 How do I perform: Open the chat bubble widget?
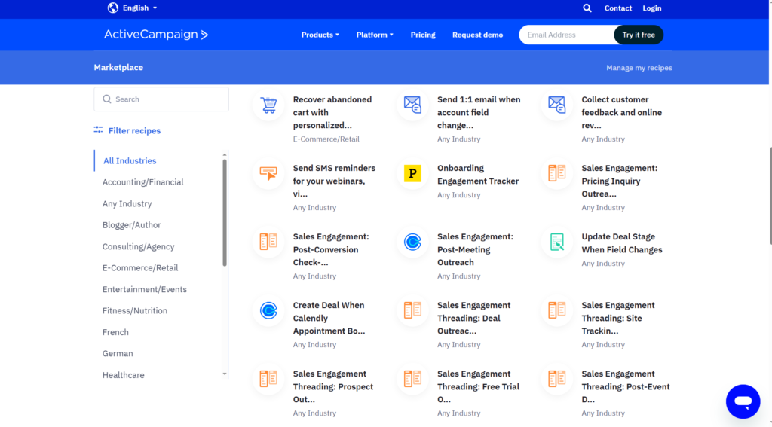[x=743, y=401]
